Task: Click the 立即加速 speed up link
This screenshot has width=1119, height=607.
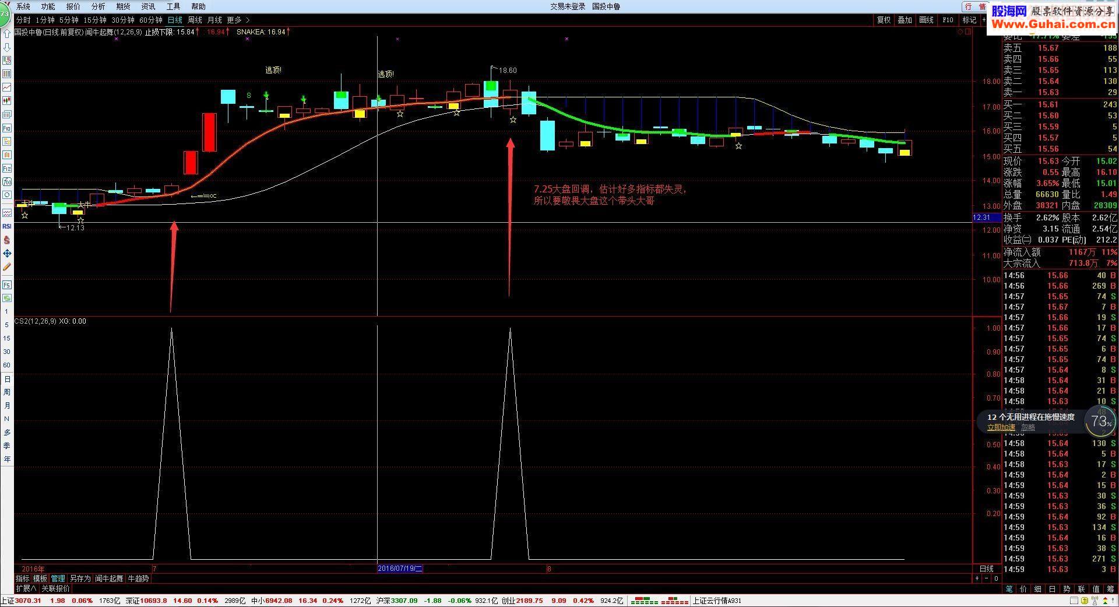Action: pyautogui.click(x=1001, y=427)
